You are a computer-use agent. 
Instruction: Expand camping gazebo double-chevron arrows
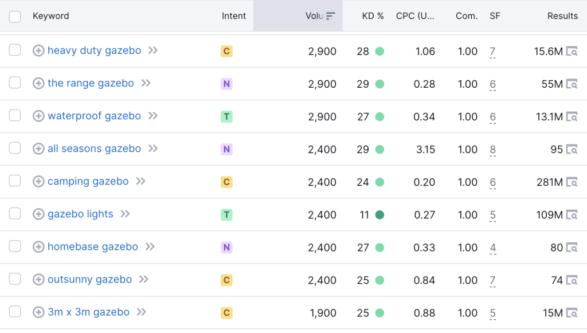point(140,181)
